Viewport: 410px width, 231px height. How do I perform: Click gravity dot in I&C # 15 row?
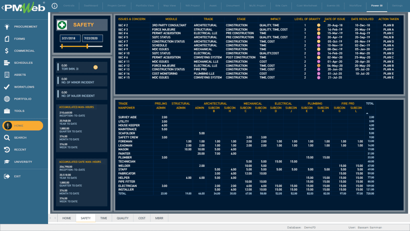318,77
